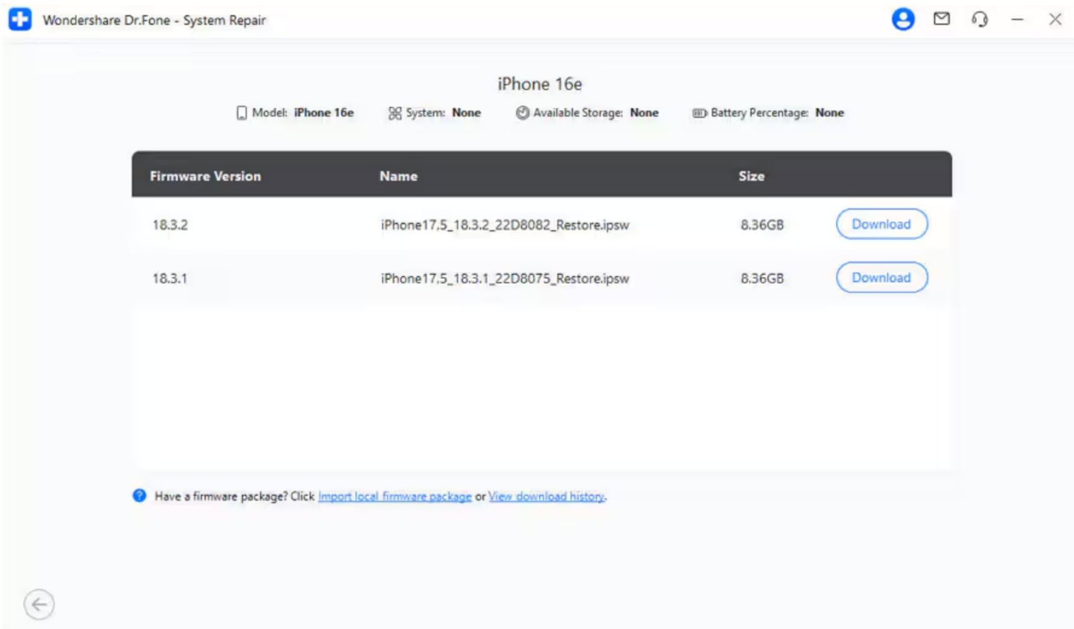Image resolution: width=1074 pixels, height=629 pixels.
Task: Click the Firmware Version column header
Action: click(205, 176)
